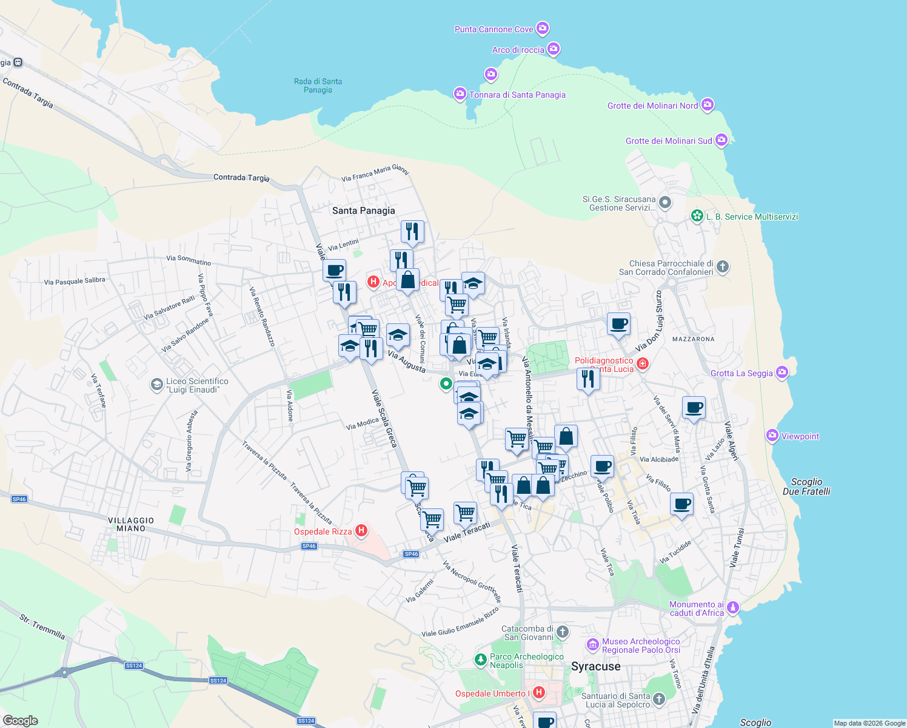The height and width of the screenshot is (728, 907).
Task: Click the recycling icon near L. B. Service Multiservizi
Action: [x=697, y=217]
